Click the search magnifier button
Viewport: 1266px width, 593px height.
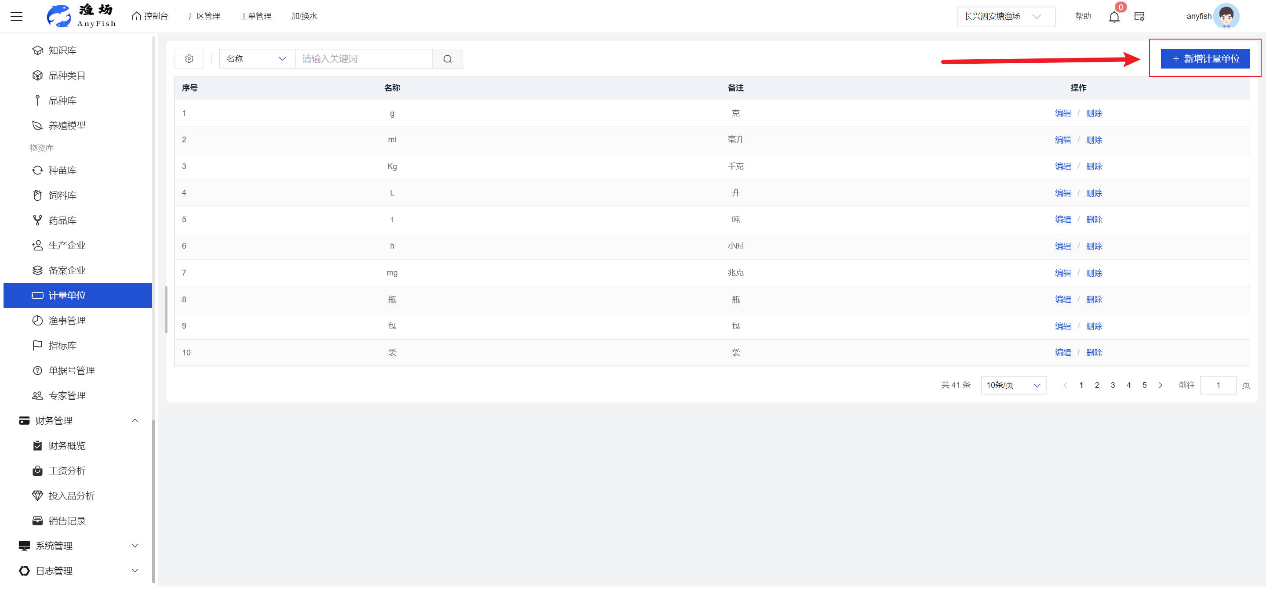click(447, 59)
